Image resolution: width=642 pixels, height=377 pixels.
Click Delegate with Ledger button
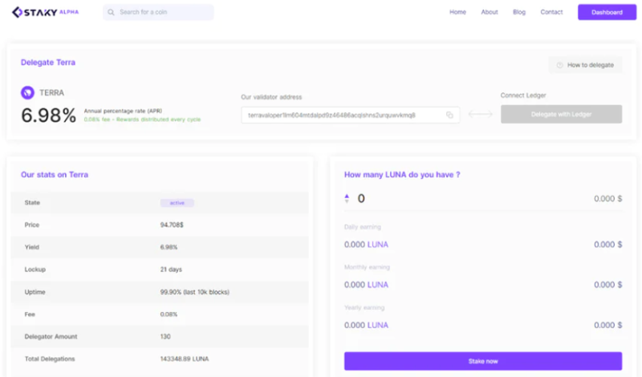[x=561, y=115]
